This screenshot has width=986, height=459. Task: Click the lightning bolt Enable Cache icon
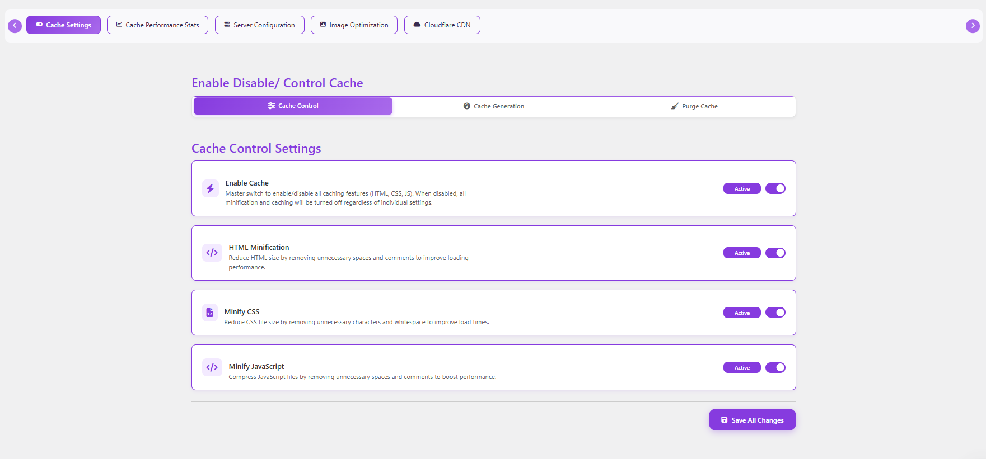211,188
